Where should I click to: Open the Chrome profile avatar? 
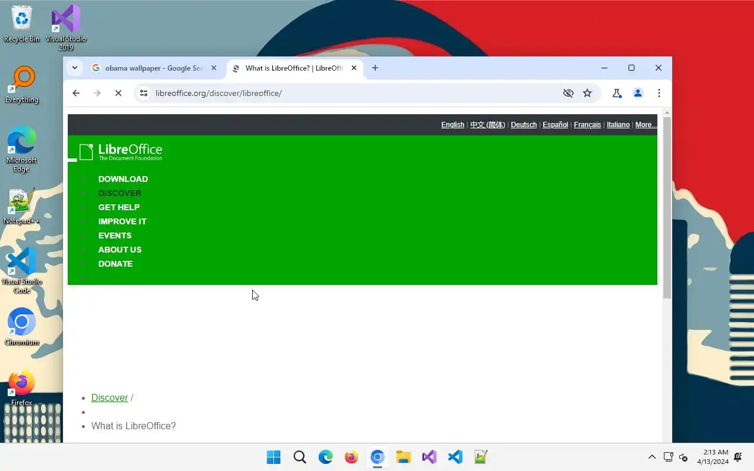[638, 93]
